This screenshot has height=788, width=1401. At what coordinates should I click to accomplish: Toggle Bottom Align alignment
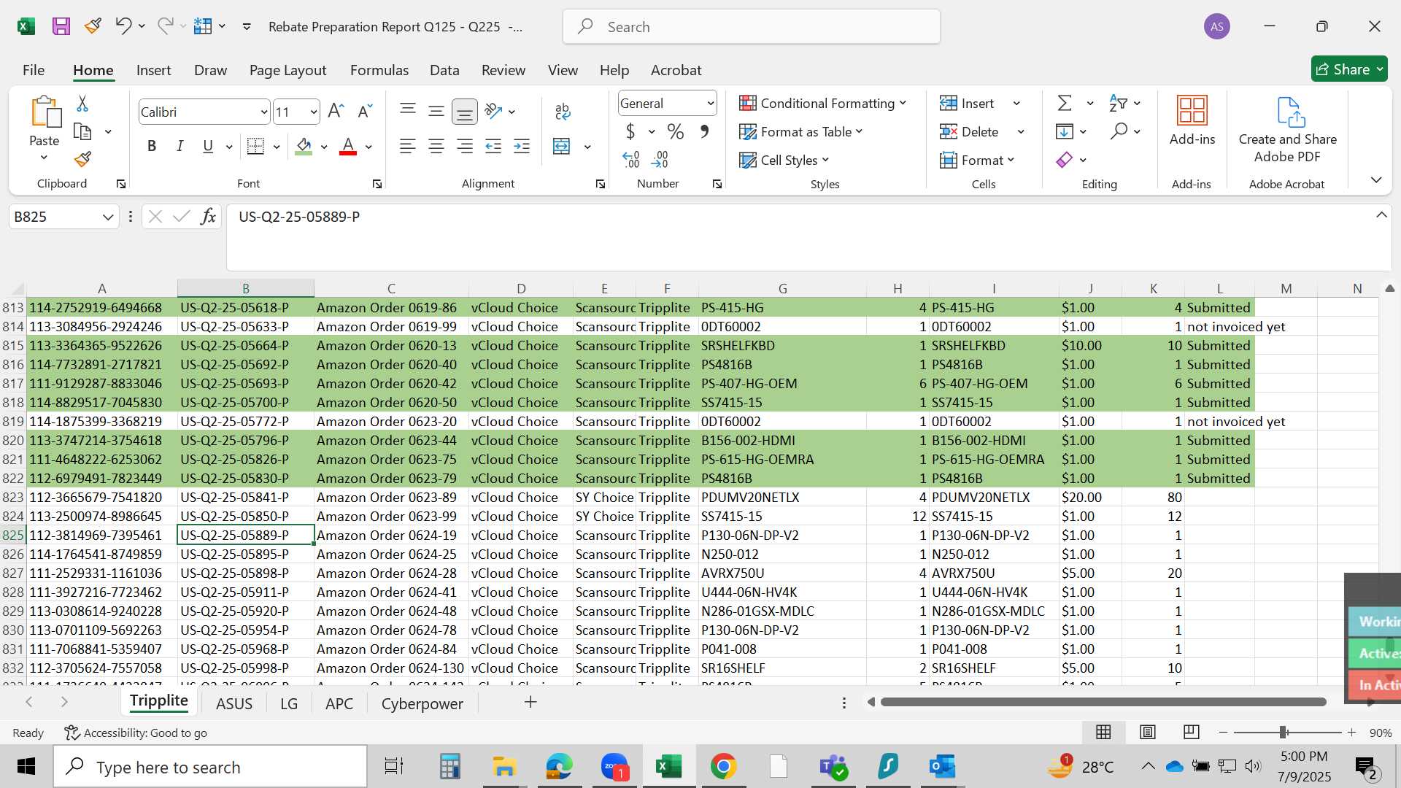click(x=465, y=112)
